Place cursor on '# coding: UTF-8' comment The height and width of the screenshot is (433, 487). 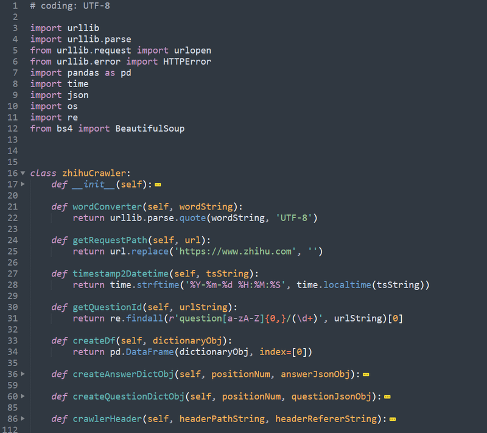pyautogui.click(x=70, y=5)
